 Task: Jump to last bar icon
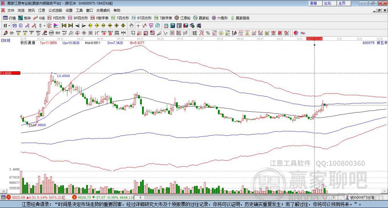tap(70, 26)
